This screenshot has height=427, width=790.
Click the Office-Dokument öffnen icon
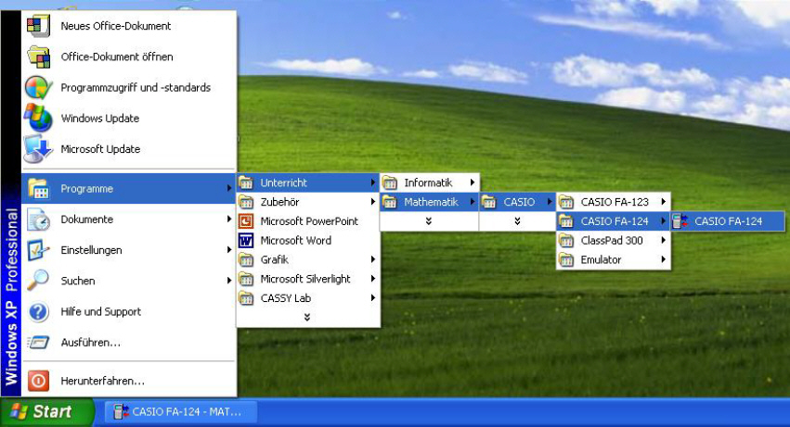(38, 57)
